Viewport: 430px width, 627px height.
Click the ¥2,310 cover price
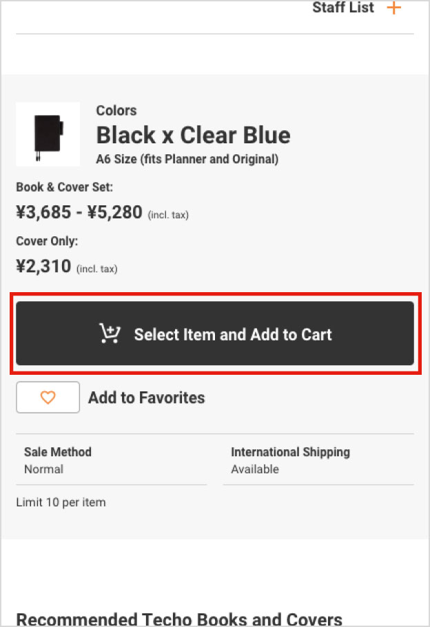(43, 266)
